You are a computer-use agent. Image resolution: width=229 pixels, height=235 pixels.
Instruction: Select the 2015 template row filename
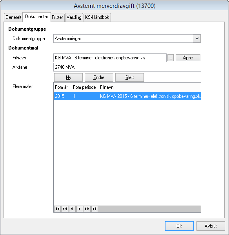[150, 96]
